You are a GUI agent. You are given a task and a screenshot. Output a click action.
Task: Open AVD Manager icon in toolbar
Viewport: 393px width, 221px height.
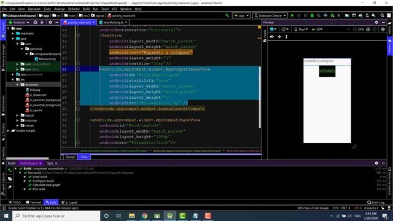367,15
